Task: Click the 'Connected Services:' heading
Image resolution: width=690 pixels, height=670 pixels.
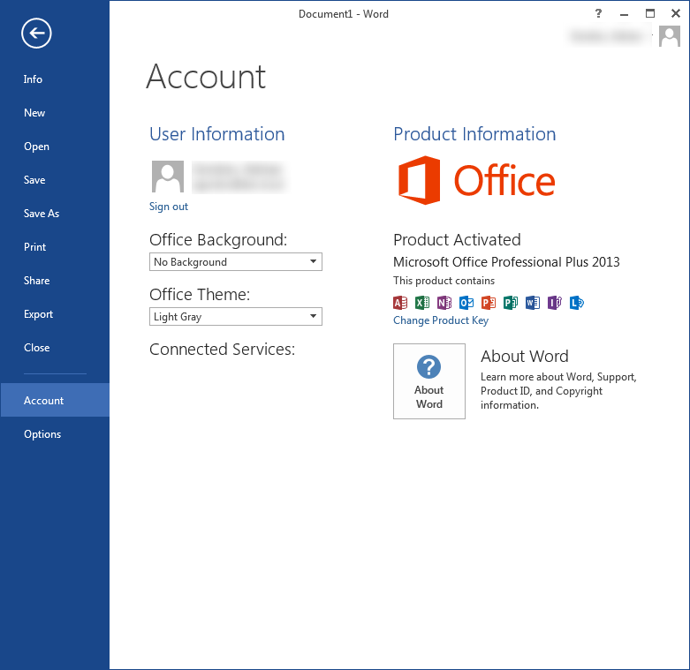Action: click(x=223, y=350)
